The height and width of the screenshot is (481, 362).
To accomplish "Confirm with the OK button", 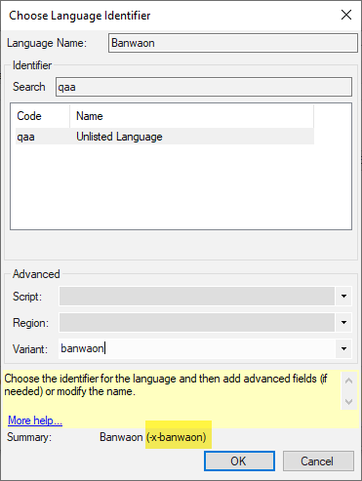I will 239,461.
